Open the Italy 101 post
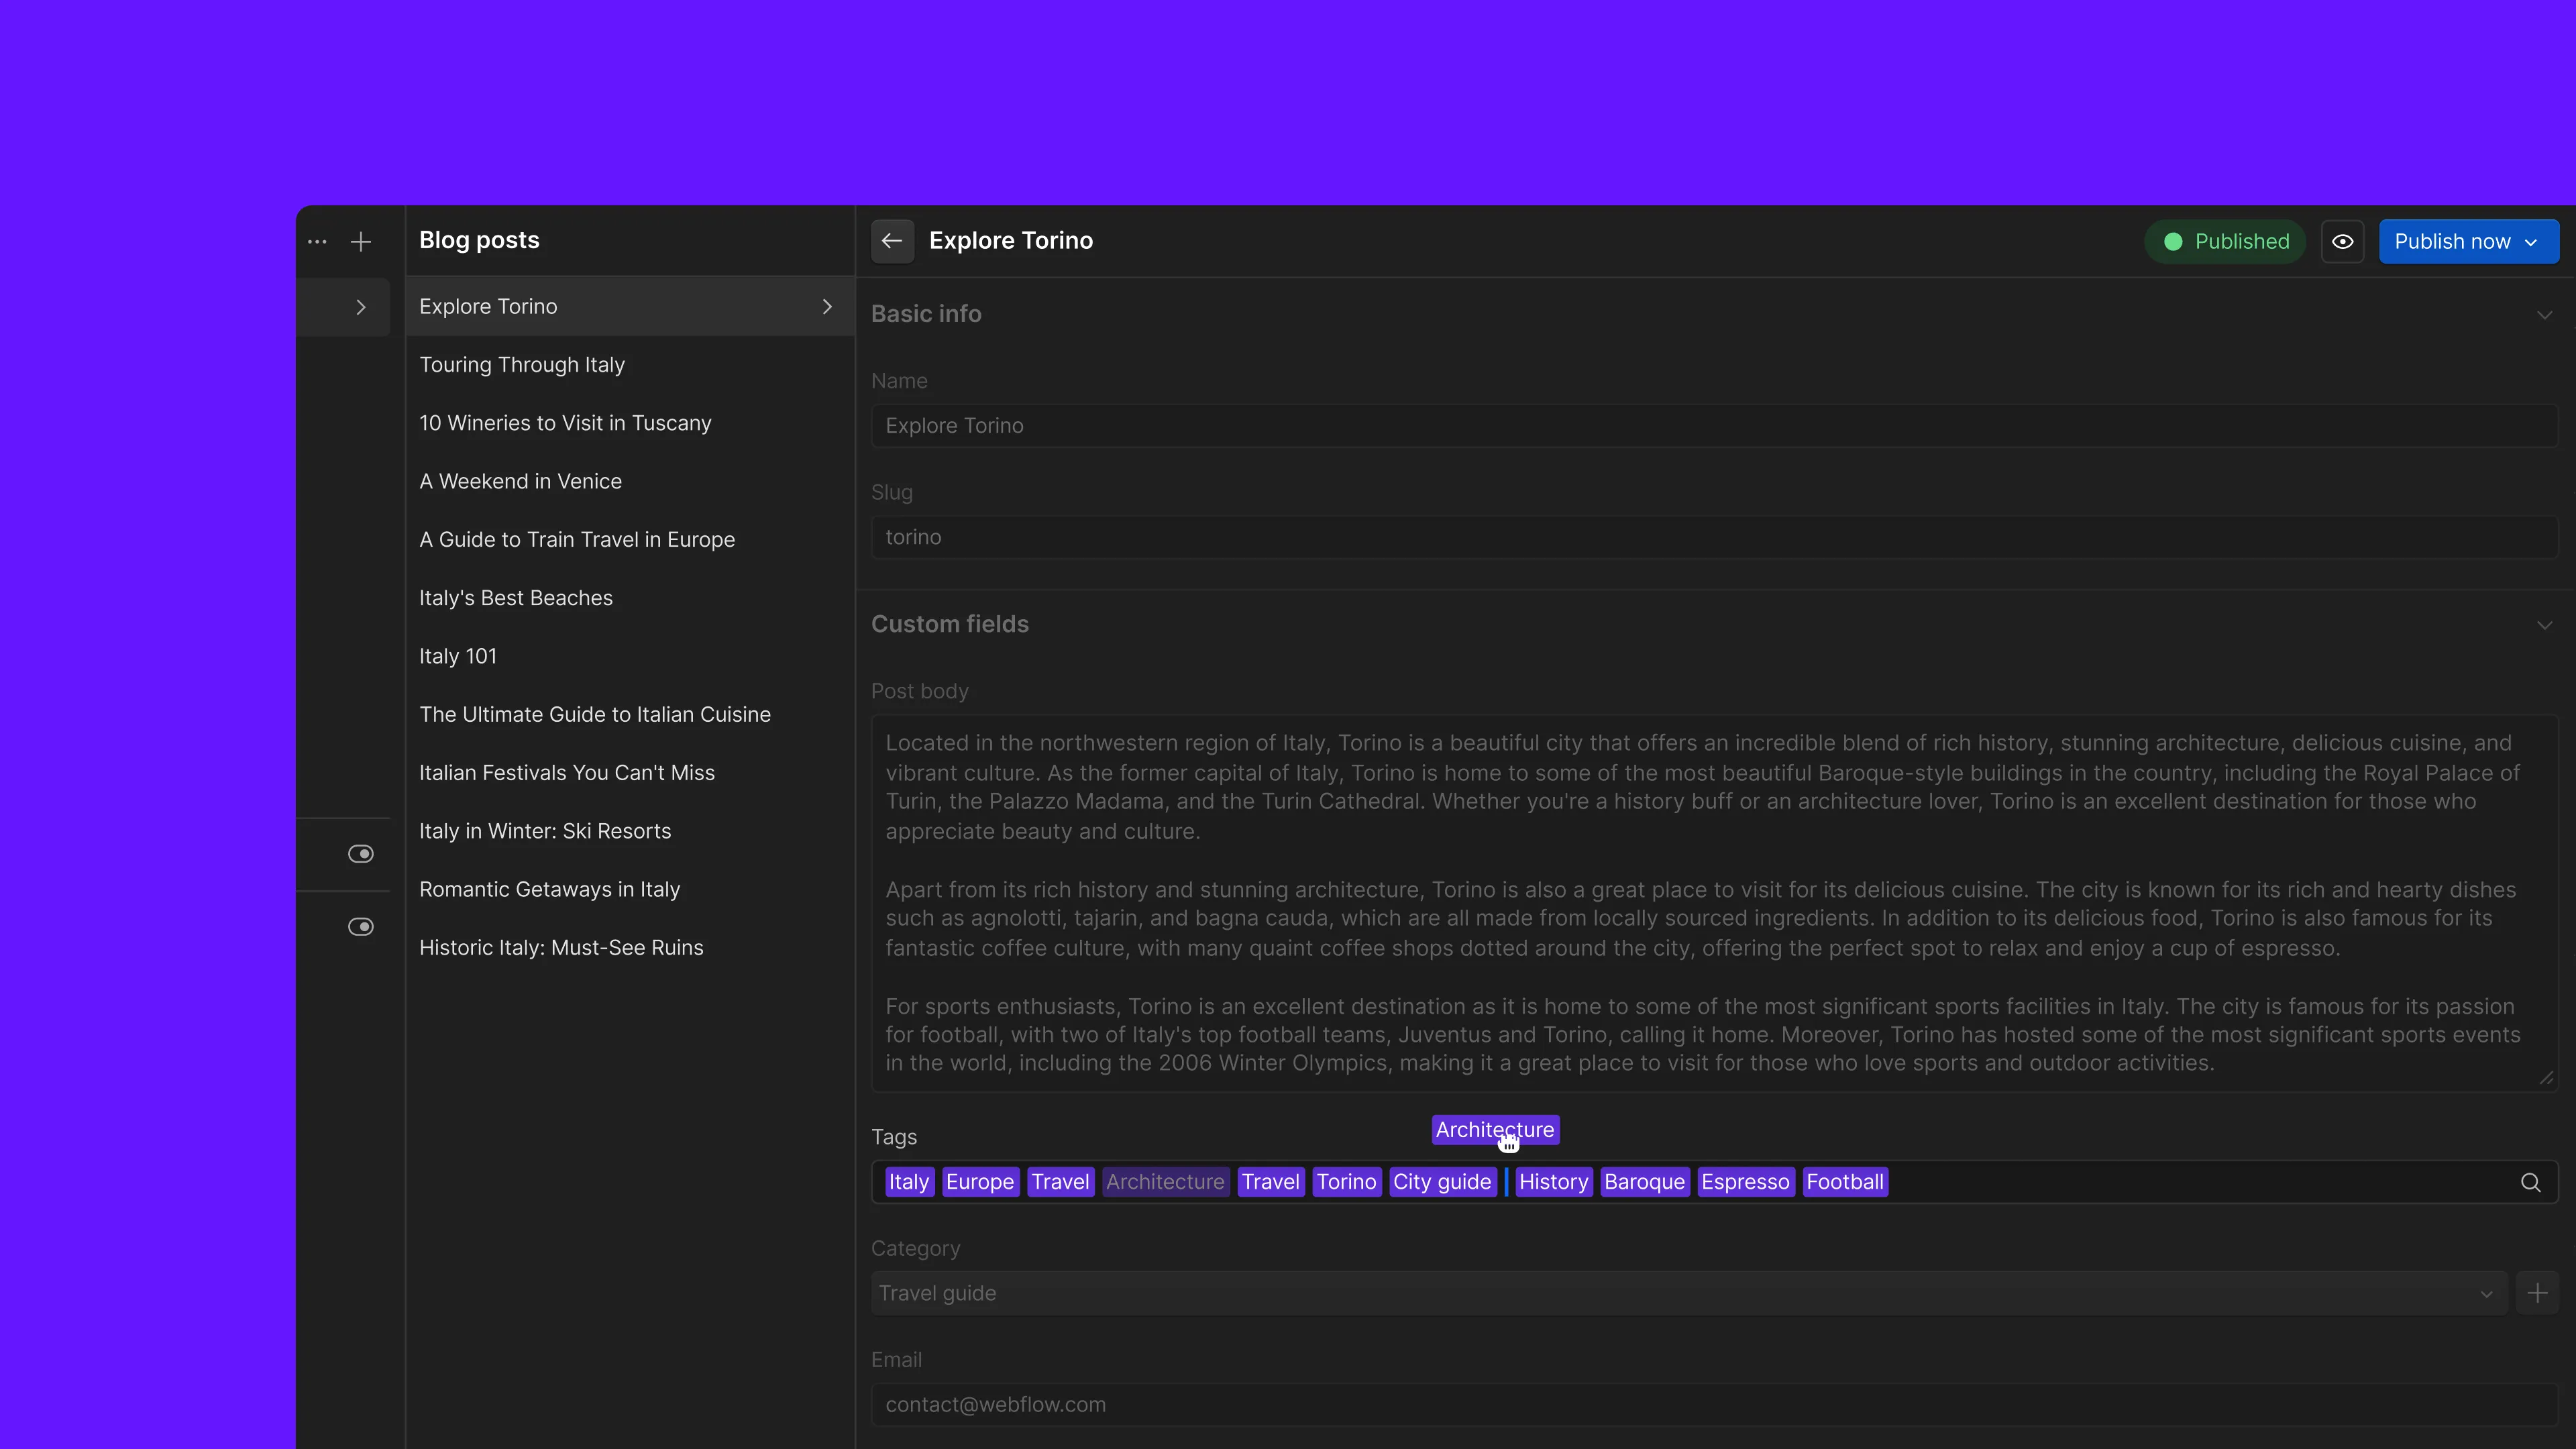Screen dimensions: 2576x1449 (630, 656)
